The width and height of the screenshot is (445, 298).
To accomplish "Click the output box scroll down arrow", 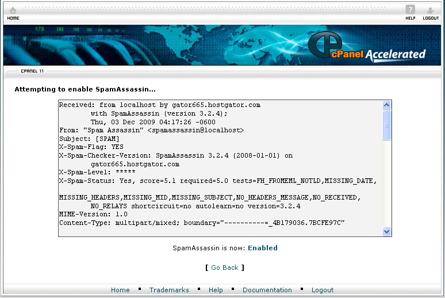I will point(386,231).
